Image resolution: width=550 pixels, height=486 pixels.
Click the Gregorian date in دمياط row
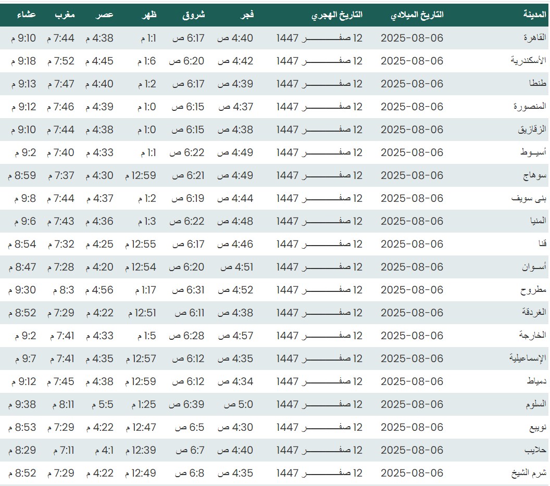point(412,381)
